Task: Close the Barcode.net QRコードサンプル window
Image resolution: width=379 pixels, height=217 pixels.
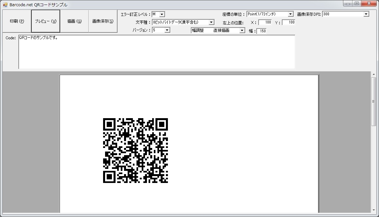Action: [369, 4]
